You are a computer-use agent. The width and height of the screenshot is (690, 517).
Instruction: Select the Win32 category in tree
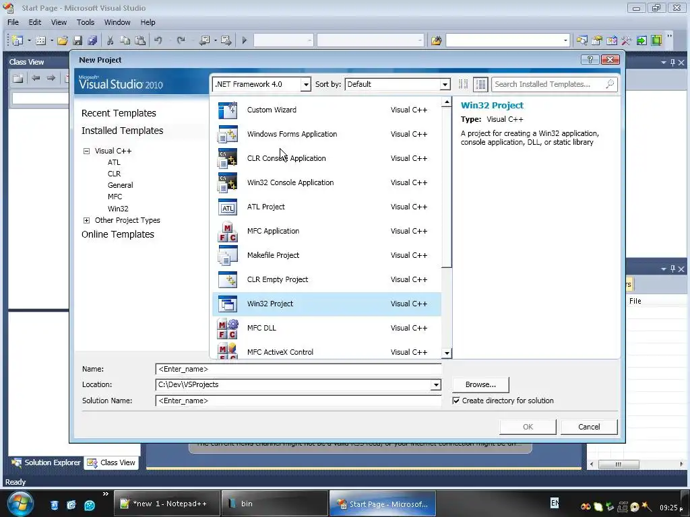(x=118, y=209)
